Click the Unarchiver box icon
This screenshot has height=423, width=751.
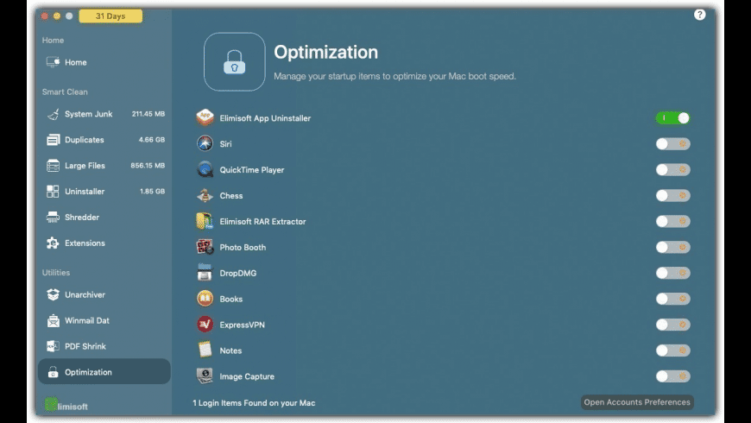(x=53, y=294)
